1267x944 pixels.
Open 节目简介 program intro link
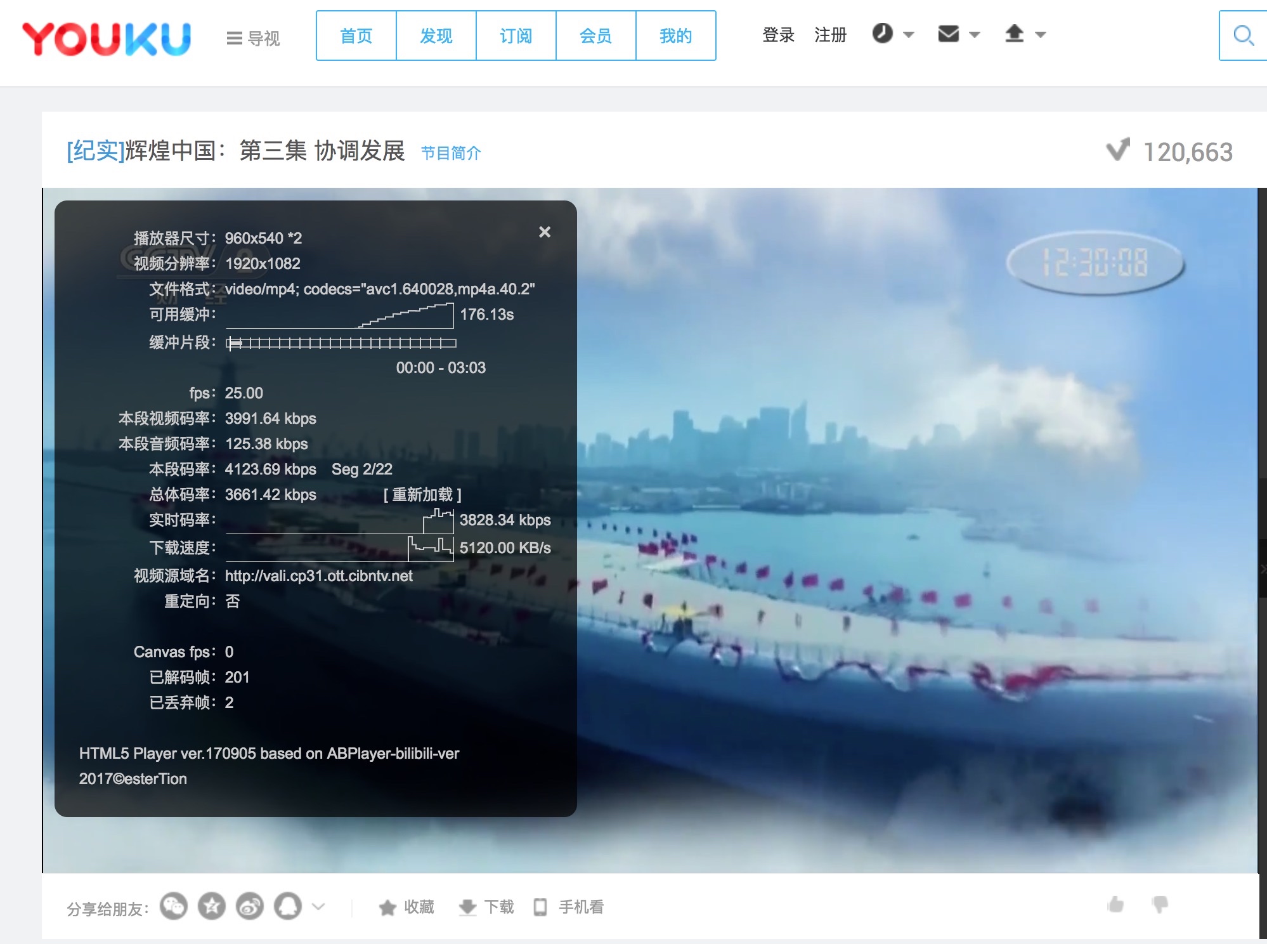pos(451,153)
